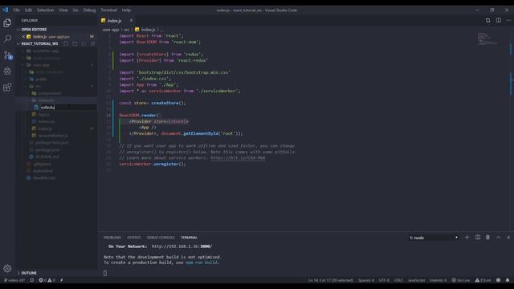
Task: Open the Extensions view
Action: tap(7, 87)
